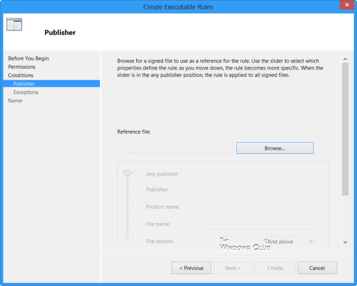Click the scroll up arrow
Image resolution: width=357 pixels, height=286 pixels.
(x=345, y=59)
